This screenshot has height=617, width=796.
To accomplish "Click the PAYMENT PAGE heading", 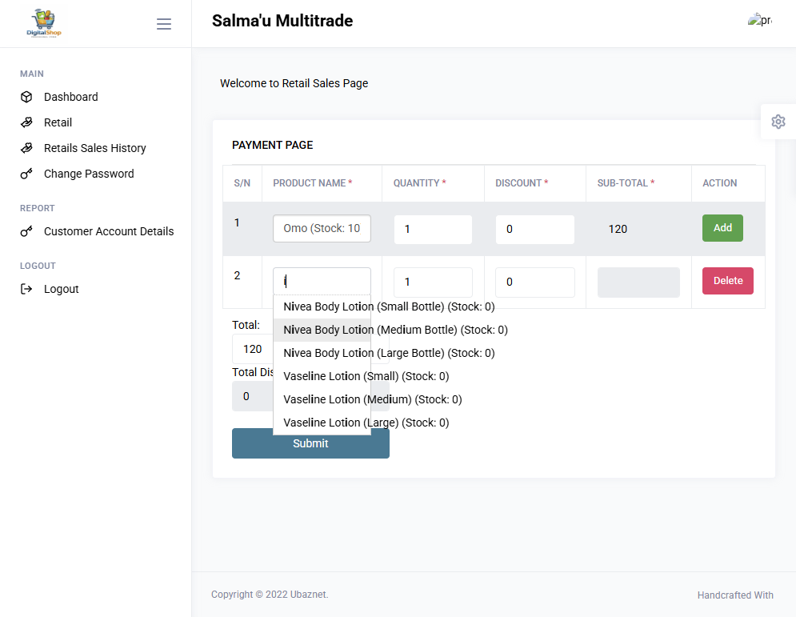I will [272, 145].
